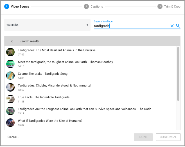Select step 1 Video Source
Viewport: 185px width, 147px height.
pos(17,6)
